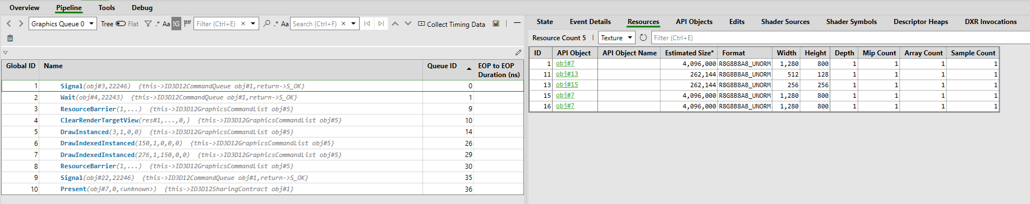The width and height of the screenshot is (1030, 204).
Task: Toggle case-sensitive filter matching
Action: pos(166,23)
